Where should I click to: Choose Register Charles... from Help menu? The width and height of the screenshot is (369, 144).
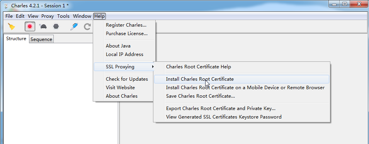coord(124,25)
